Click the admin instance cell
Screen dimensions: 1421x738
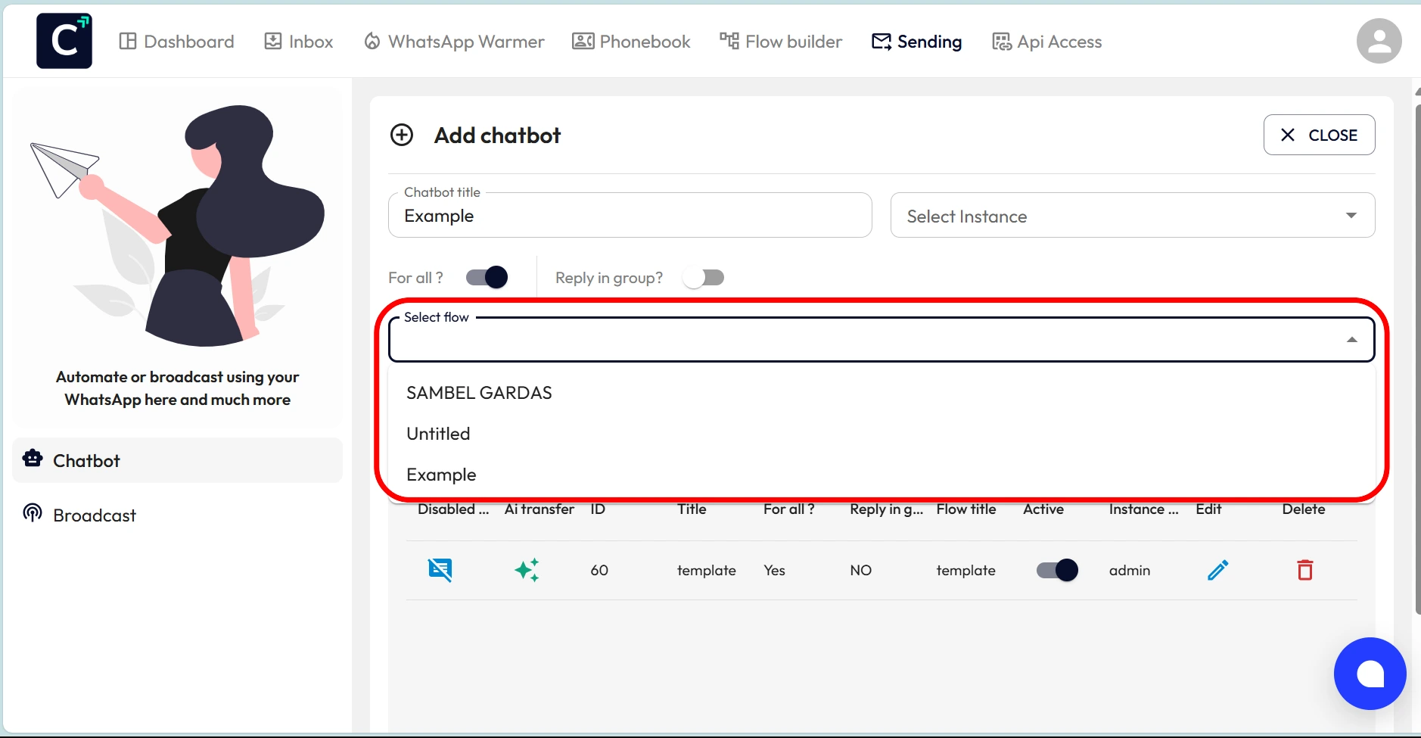[1130, 570]
